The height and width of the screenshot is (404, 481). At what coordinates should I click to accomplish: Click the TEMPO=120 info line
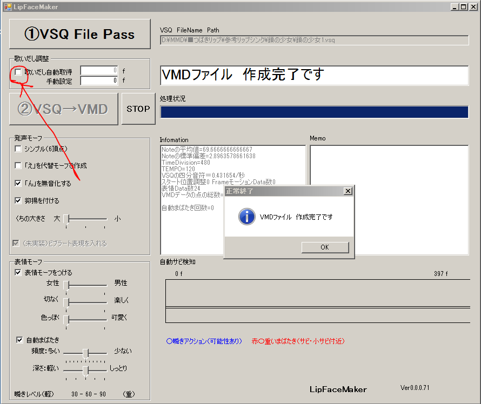(178, 169)
